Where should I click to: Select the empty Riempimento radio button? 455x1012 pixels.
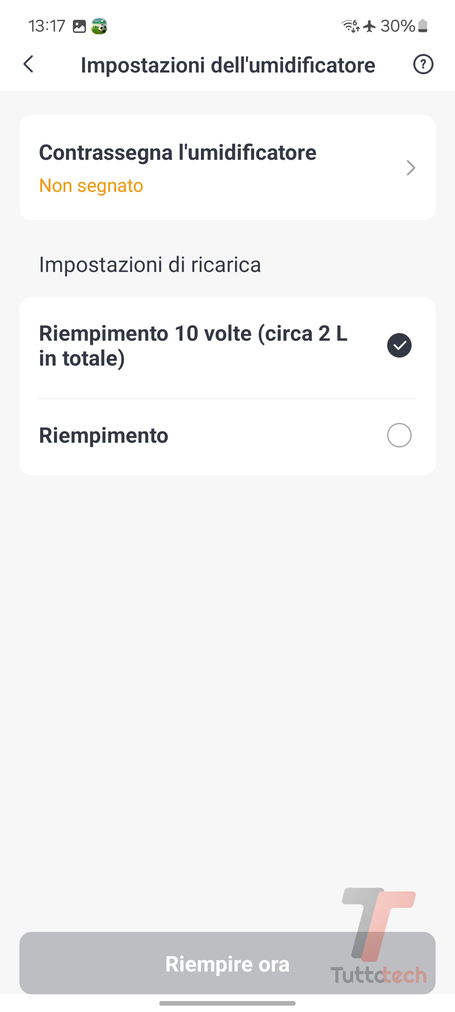coord(399,435)
